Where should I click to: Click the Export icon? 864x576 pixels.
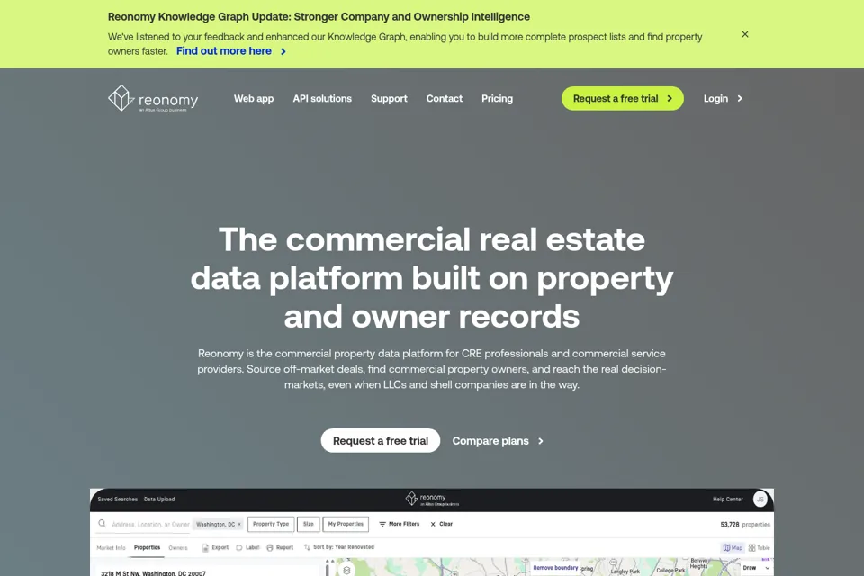click(x=205, y=548)
